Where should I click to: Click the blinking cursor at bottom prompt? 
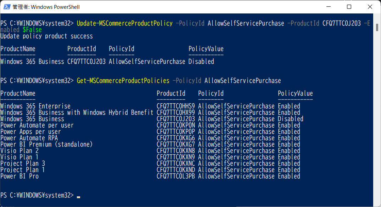tap(78, 197)
